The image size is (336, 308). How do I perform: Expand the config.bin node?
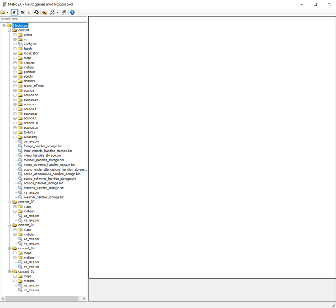(15, 44)
